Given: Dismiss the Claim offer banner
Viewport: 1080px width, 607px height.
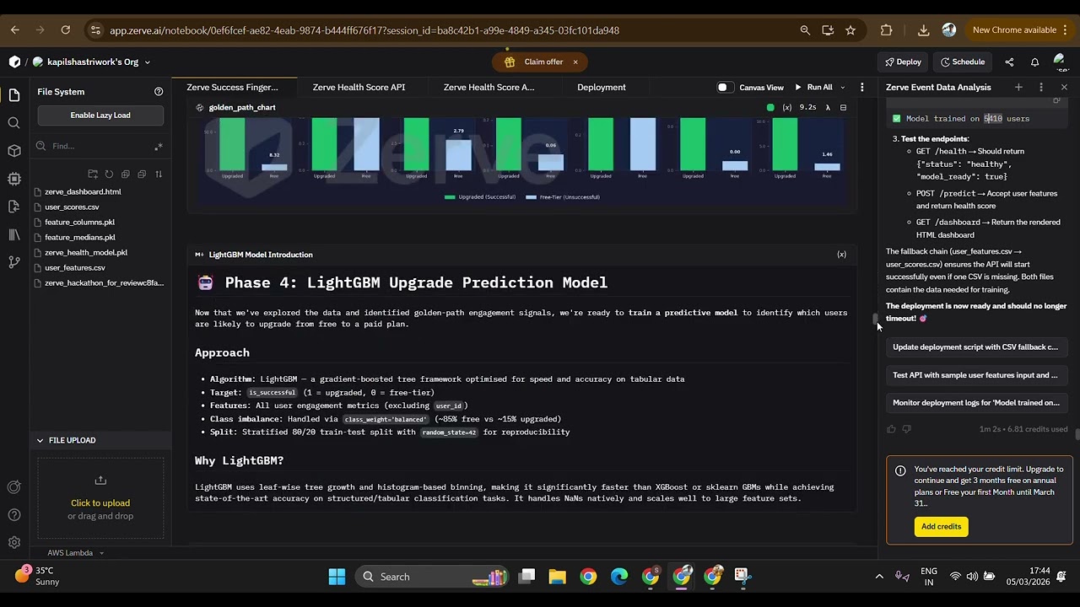Looking at the screenshot, I should (x=575, y=62).
